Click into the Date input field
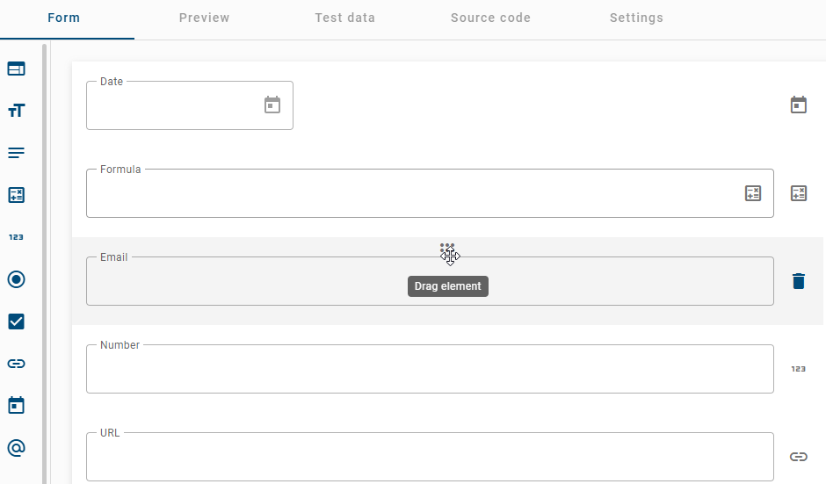The image size is (826, 484). (x=190, y=105)
